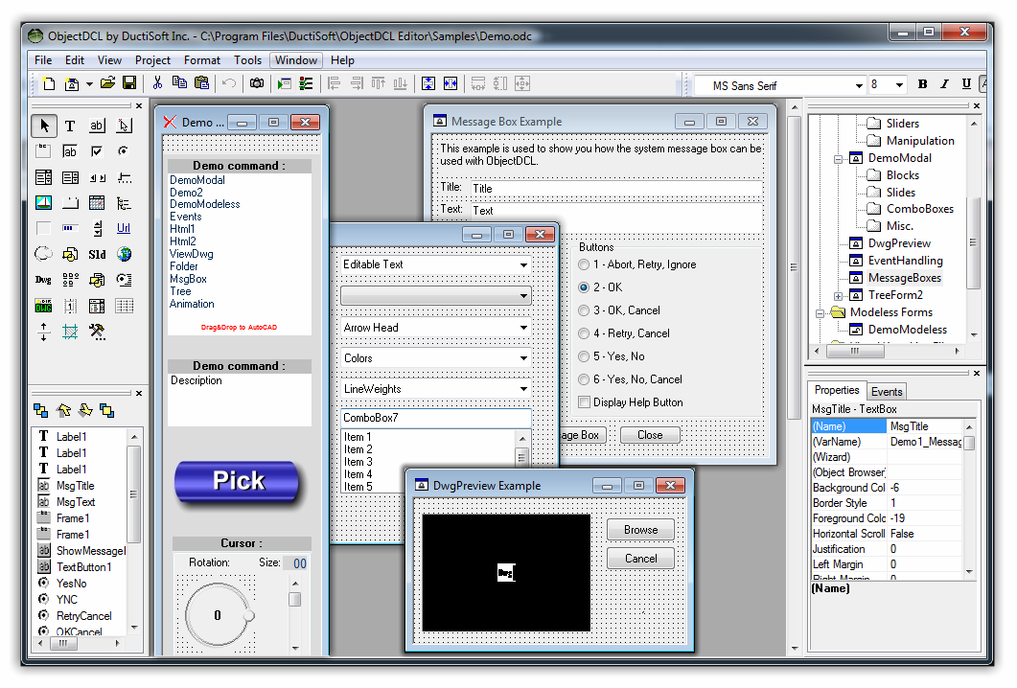Image resolution: width=1017 pixels, height=688 pixels.
Task: Open the Project menu
Action: point(152,60)
